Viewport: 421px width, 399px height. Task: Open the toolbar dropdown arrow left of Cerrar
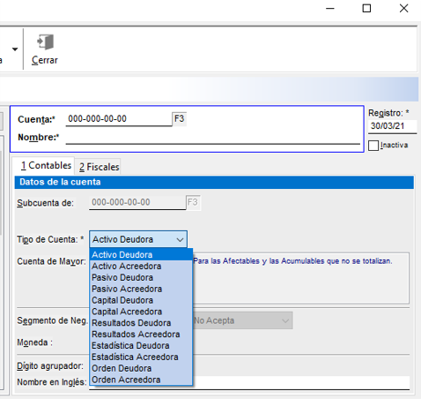15,49
